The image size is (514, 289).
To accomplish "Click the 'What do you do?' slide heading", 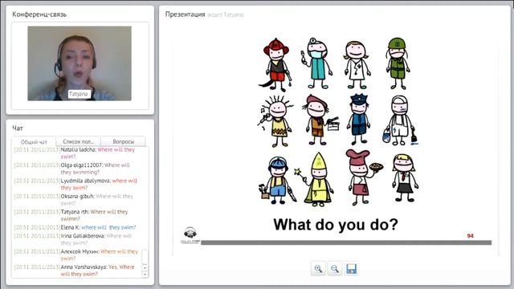I will (336, 225).
